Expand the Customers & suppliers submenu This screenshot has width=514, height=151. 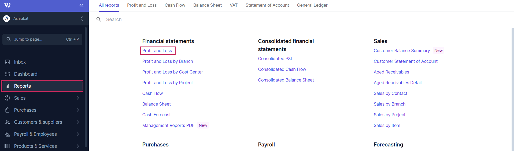coord(78,122)
